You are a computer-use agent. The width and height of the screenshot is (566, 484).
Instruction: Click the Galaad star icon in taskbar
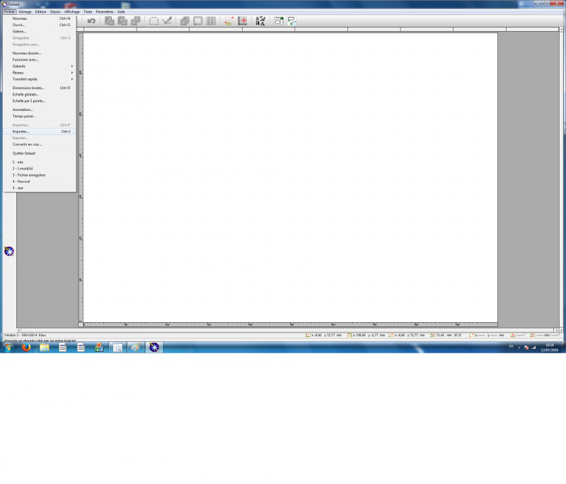[x=154, y=347]
